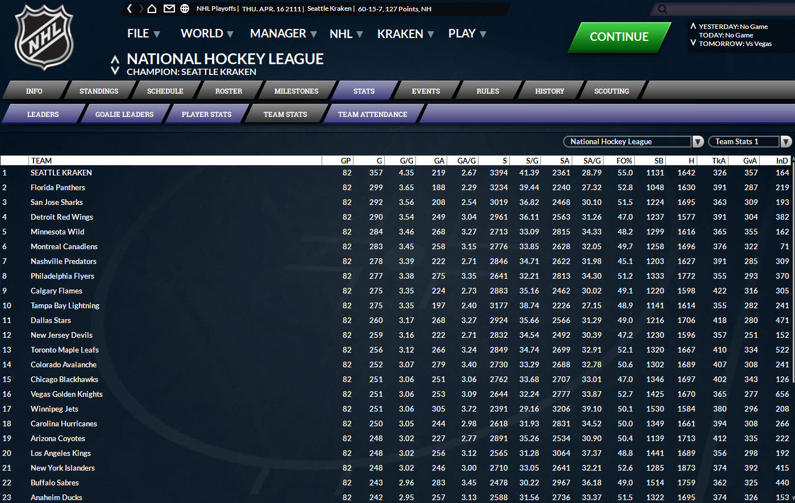
Task: Switch to the STANDINGS tab
Action: coord(99,91)
